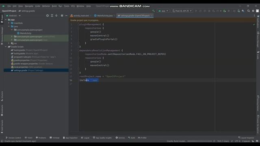Open Project panel options gear
Image resolution: width=260 pixels, height=146 pixels.
click(62, 15)
